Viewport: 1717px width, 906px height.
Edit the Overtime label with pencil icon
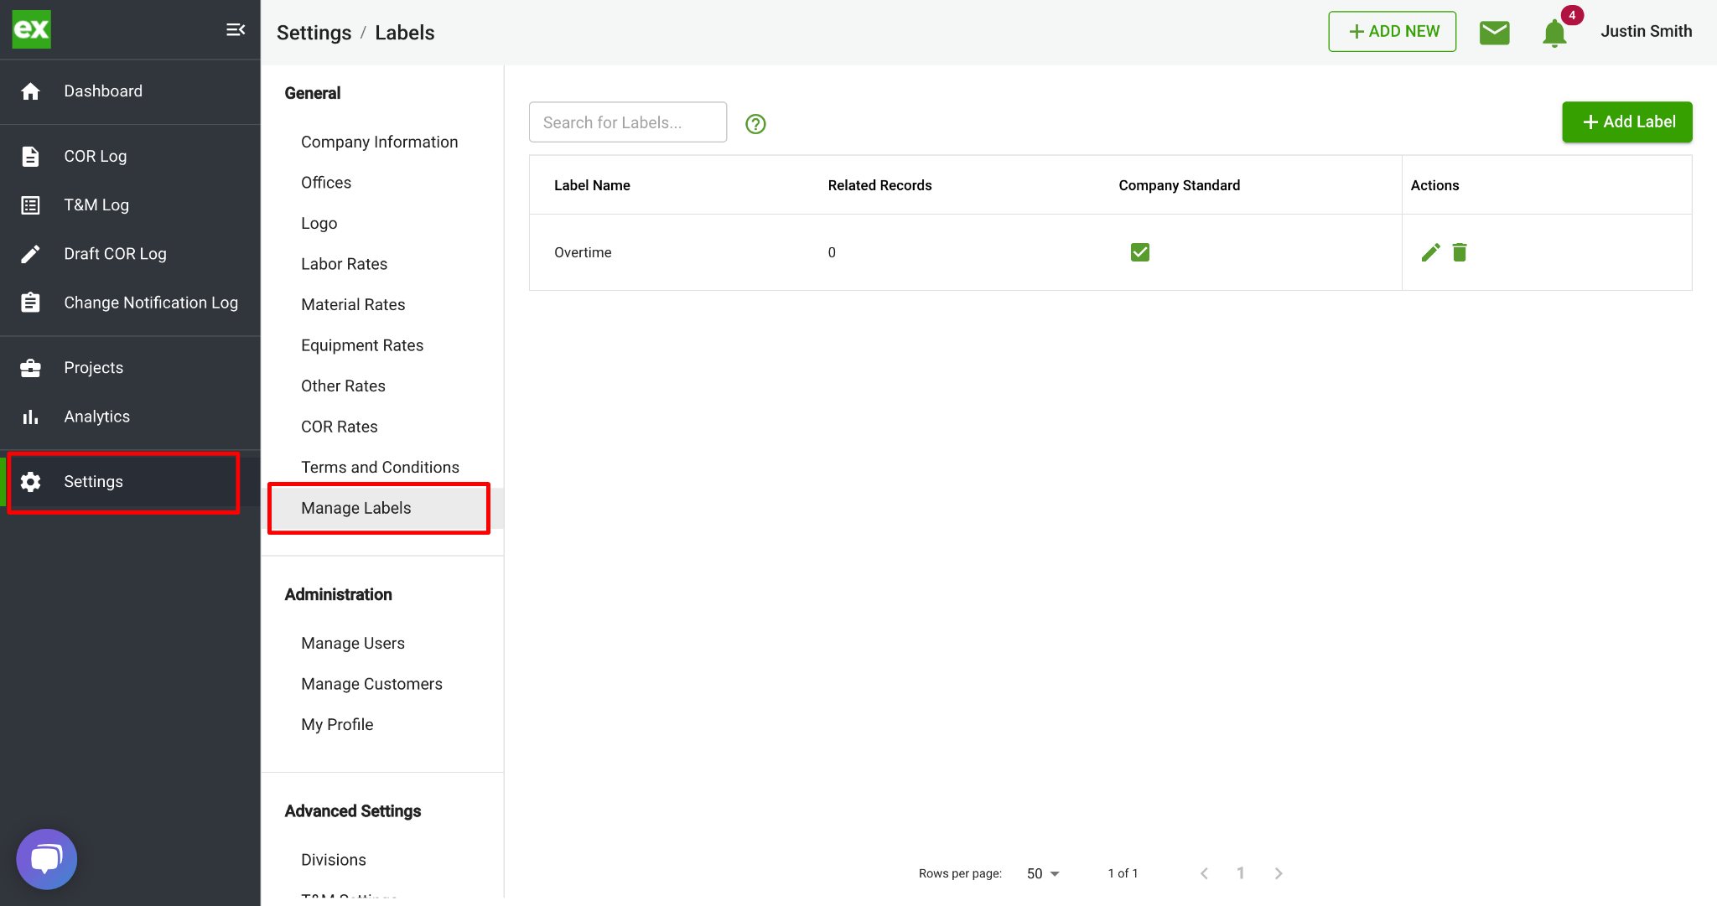point(1430,252)
